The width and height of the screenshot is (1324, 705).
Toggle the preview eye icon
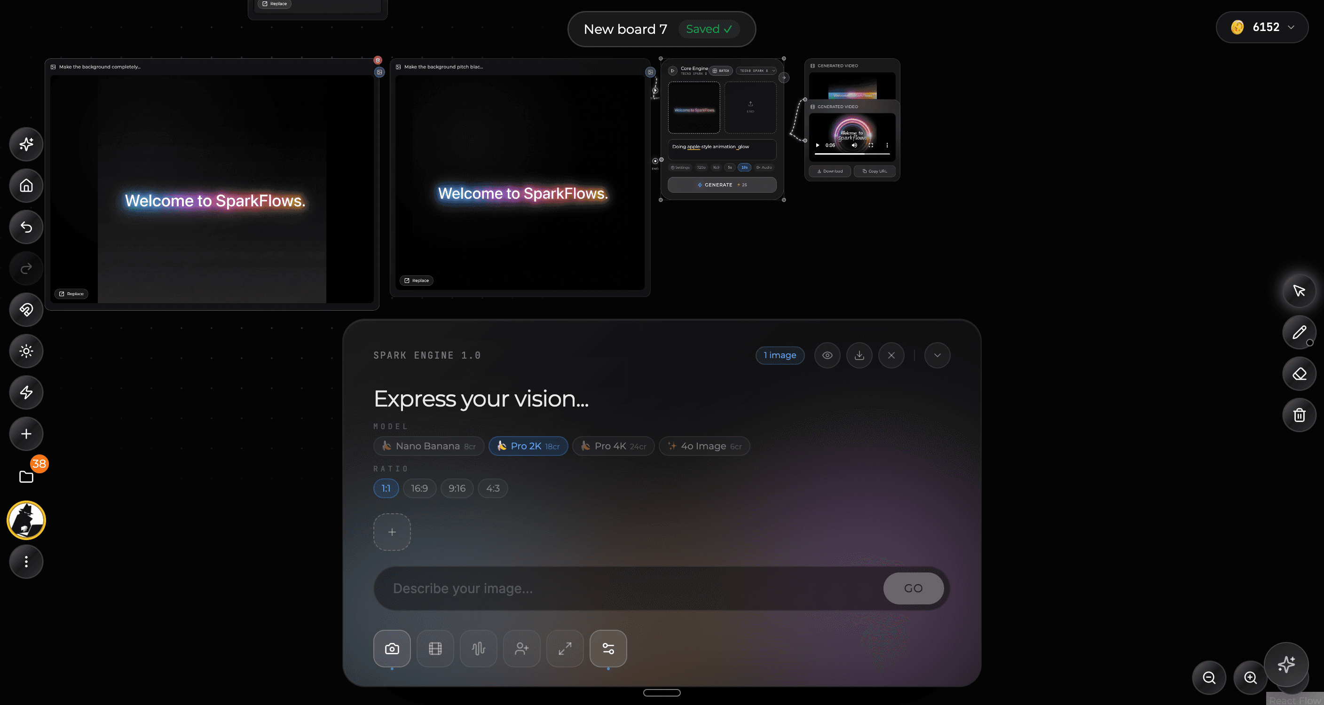(x=827, y=355)
